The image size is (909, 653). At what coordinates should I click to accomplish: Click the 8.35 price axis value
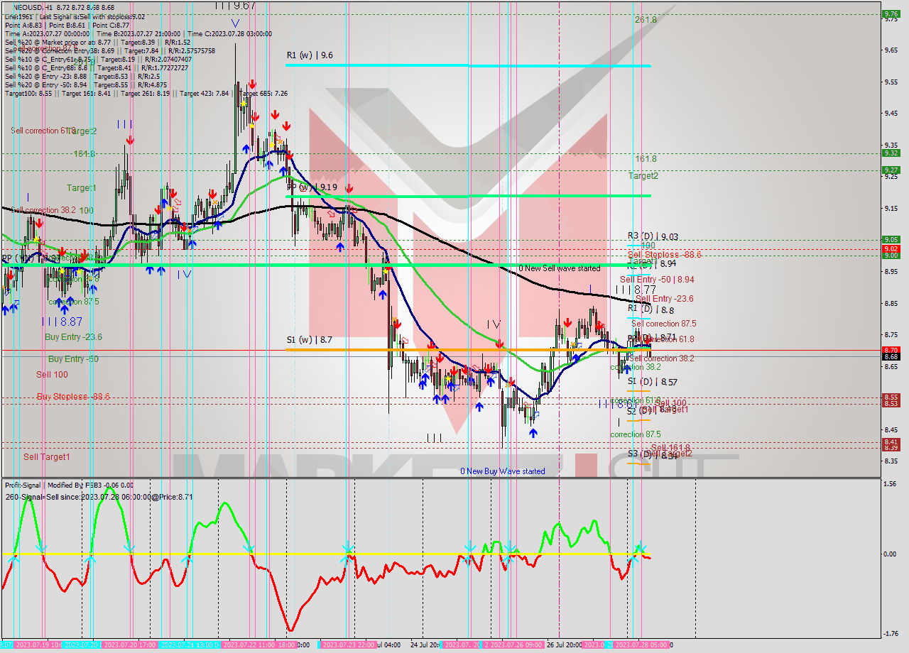[891, 461]
